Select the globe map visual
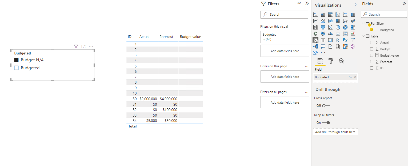408x166 pixels. [x=315, y=34]
